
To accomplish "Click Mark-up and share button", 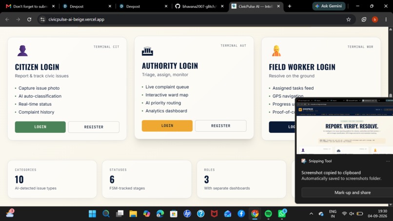I will [x=347, y=193].
